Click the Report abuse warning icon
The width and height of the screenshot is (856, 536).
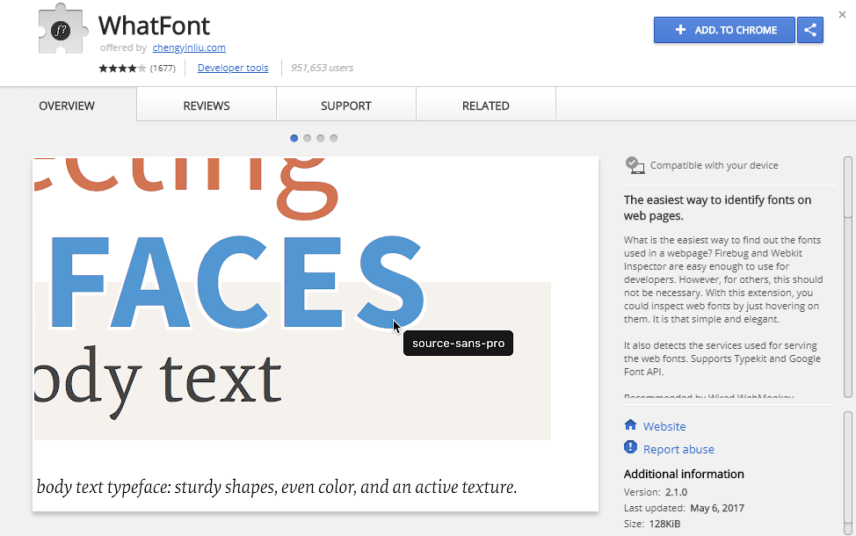(630, 448)
